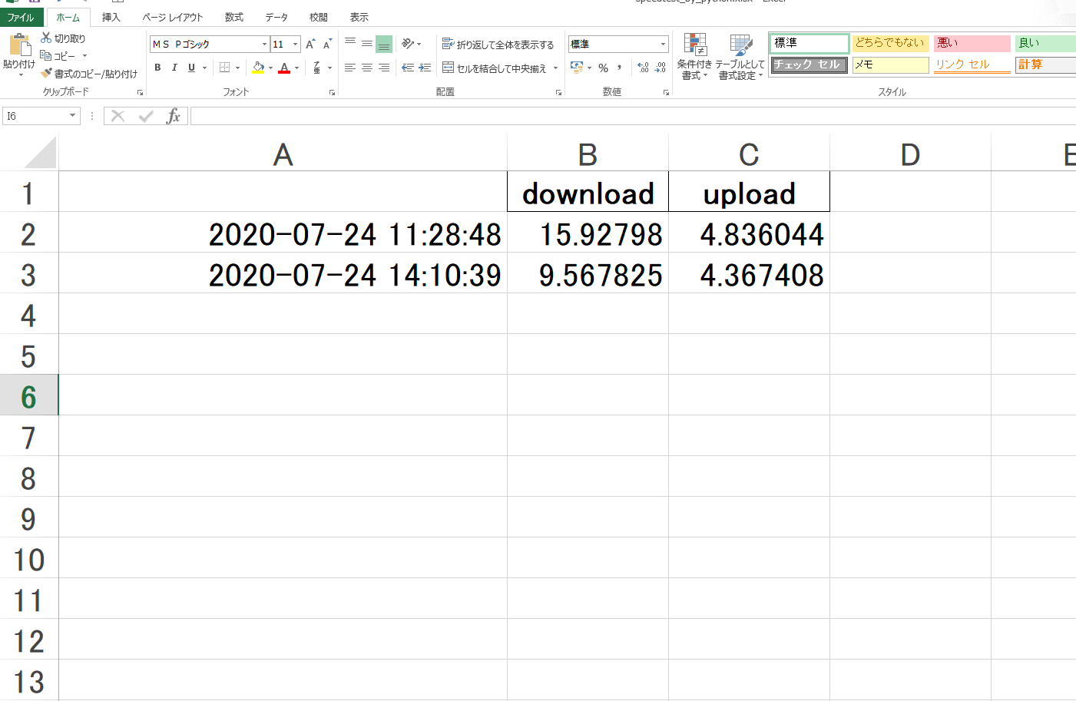Apply percent style format
This screenshot has height=701, width=1076.
point(604,68)
